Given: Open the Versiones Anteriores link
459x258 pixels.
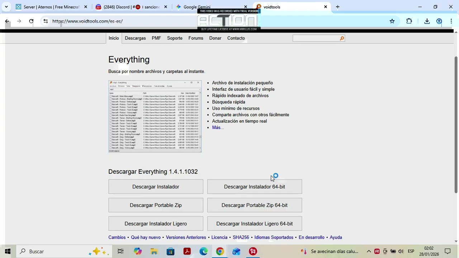Looking at the screenshot, I should tap(186, 237).
